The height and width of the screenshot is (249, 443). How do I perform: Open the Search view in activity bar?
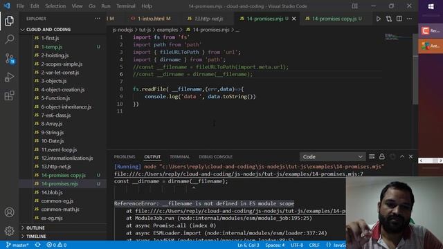point(9,39)
